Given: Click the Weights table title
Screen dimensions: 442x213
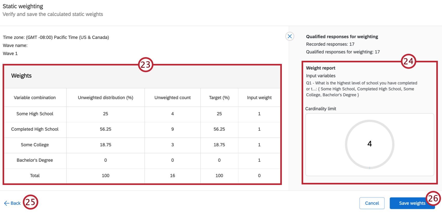Looking at the screenshot, I should pos(21,76).
